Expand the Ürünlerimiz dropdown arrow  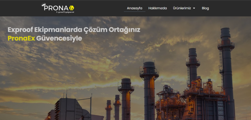tap(194, 8)
